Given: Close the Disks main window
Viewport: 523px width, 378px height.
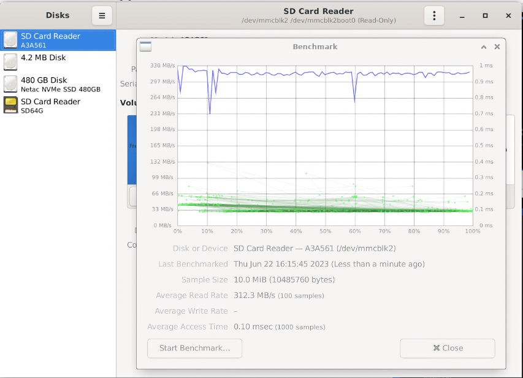Looking at the screenshot, I should (508, 16).
